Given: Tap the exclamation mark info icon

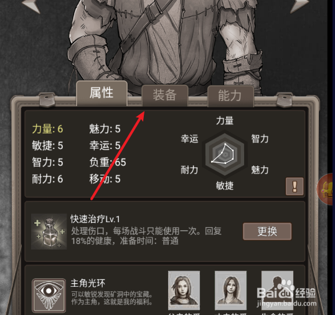Looking at the screenshot, I should pos(295,186).
